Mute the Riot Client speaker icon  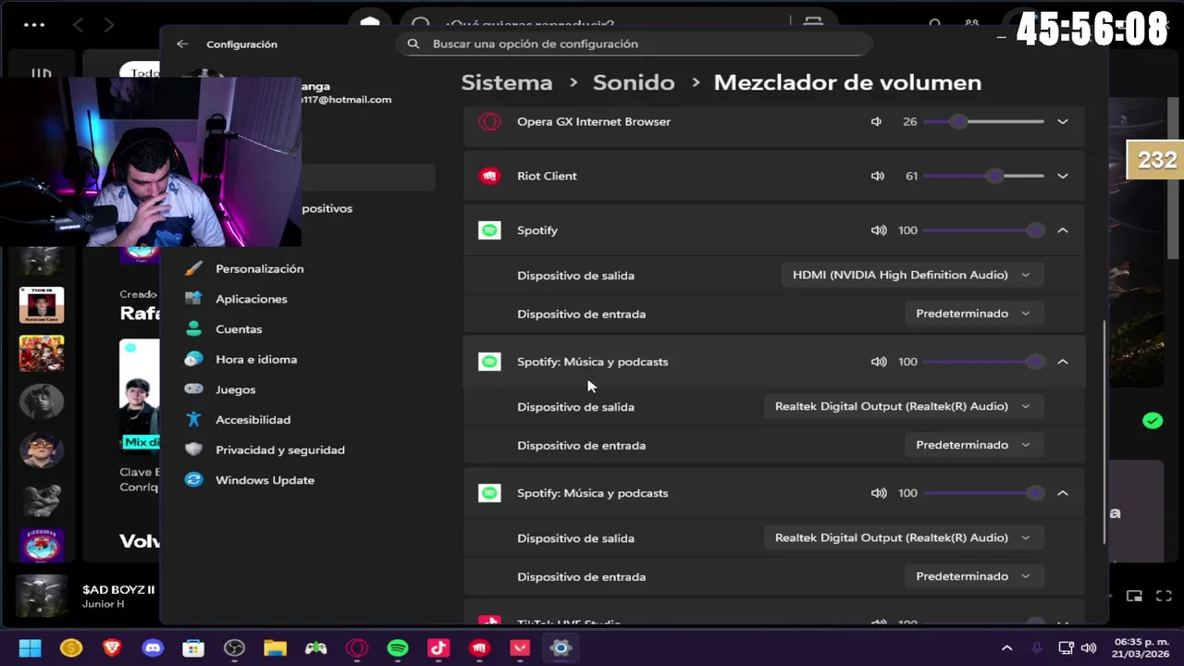point(878,176)
